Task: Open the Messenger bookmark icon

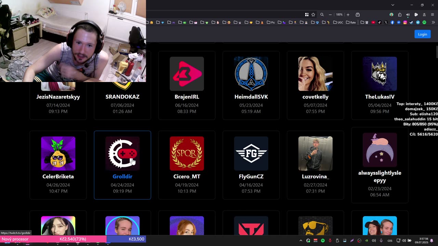Action: [399, 23]
